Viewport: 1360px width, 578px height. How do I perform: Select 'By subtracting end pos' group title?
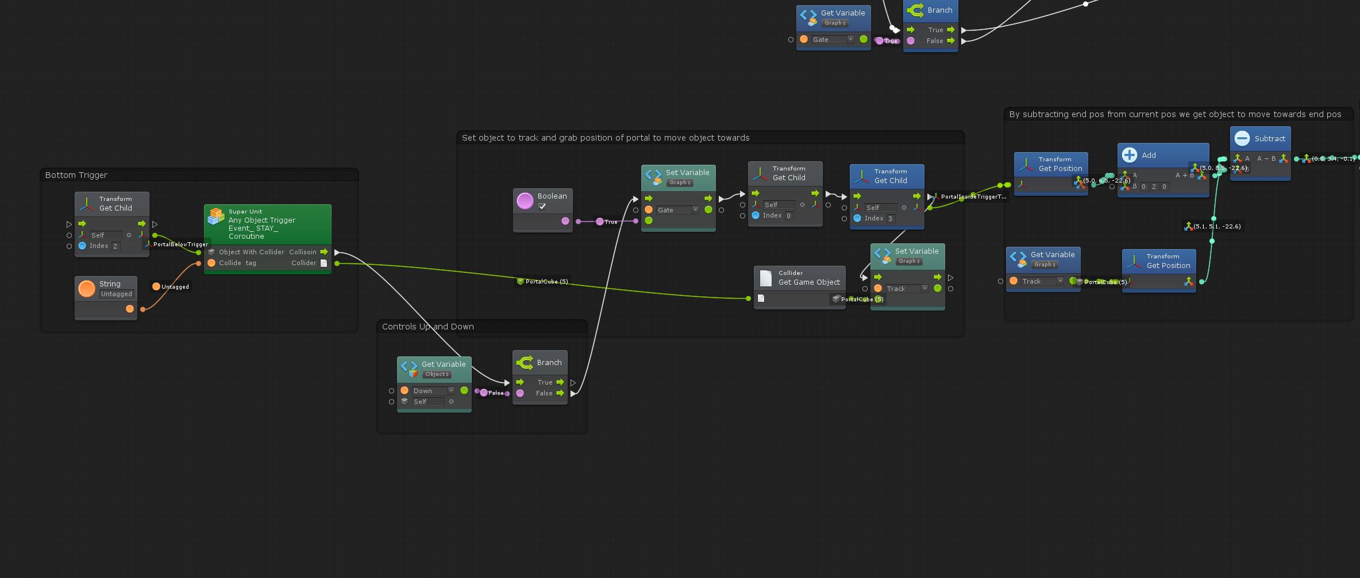pos(1175,114)
